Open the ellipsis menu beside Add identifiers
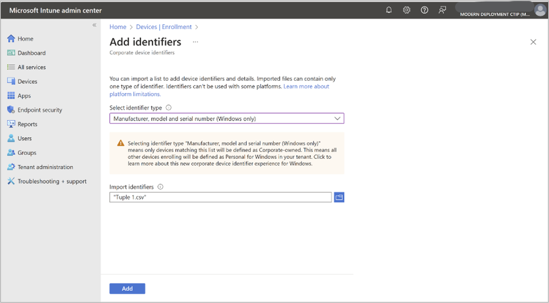 coord(196,42)
